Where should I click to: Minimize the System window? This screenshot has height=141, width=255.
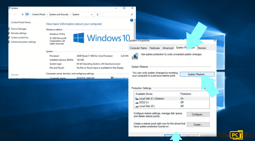[116, 8]
